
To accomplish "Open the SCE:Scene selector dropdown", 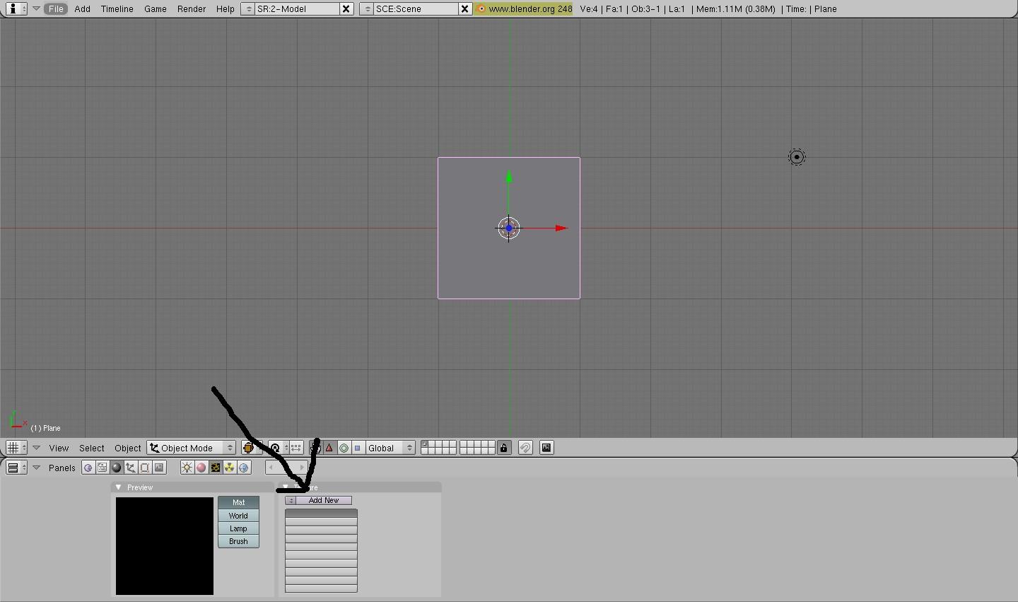I will point(367,8).
